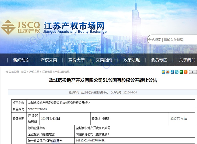Click the 企业性质（经济类型） label
This screenshot has height=144, width=197.
point(42,134)
